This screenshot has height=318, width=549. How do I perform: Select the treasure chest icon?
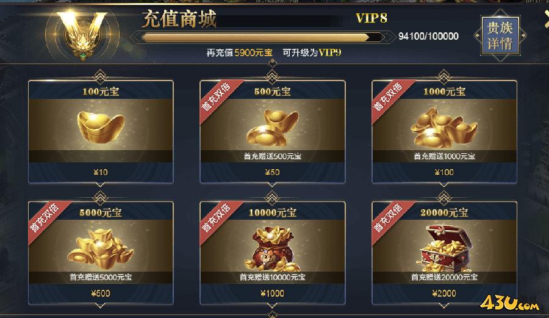[444, 248]
